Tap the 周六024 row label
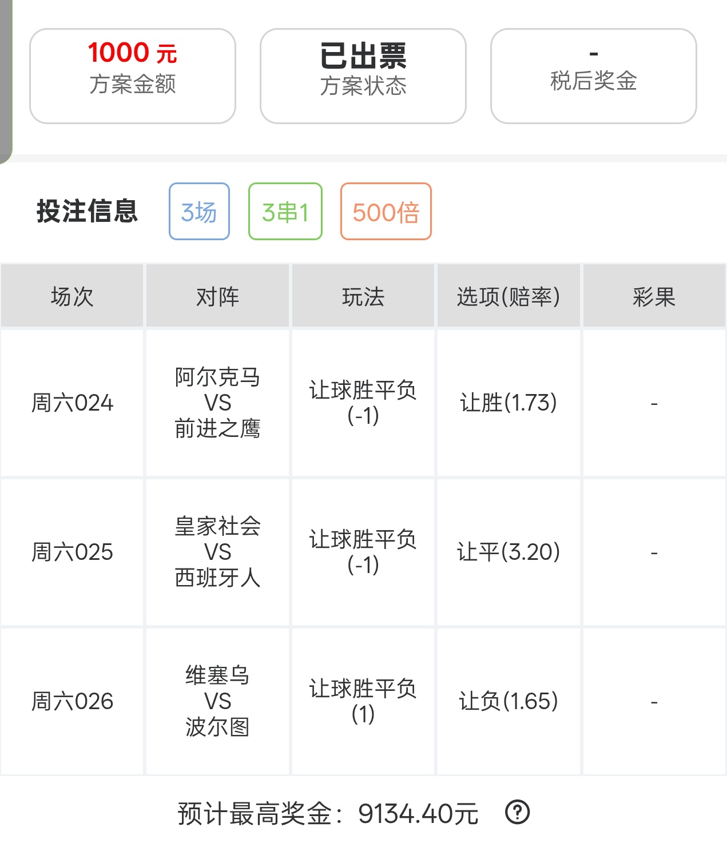Image resolution: width=727 pixels, height=859 pixels. (72, 403)
